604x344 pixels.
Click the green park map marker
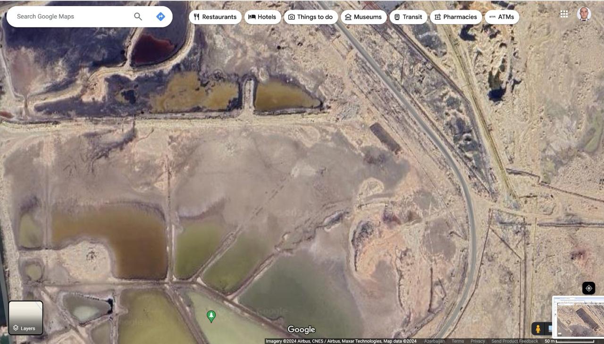[211, 316]
